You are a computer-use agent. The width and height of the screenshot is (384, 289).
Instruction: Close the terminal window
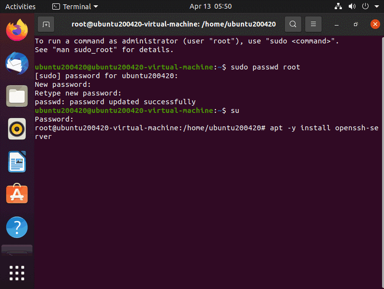click(375, 24)
